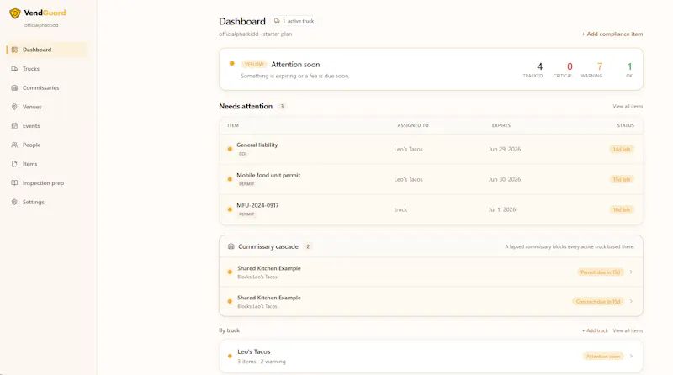The height and width of the screenshot is (375, 673).
Task: Click the 4 Tracked counter
Action: coord(533,70)
